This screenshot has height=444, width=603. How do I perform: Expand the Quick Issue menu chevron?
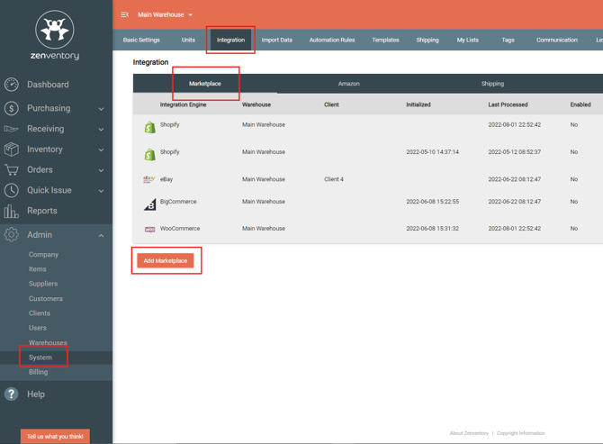pyautogui.click(x=101, y=191)
